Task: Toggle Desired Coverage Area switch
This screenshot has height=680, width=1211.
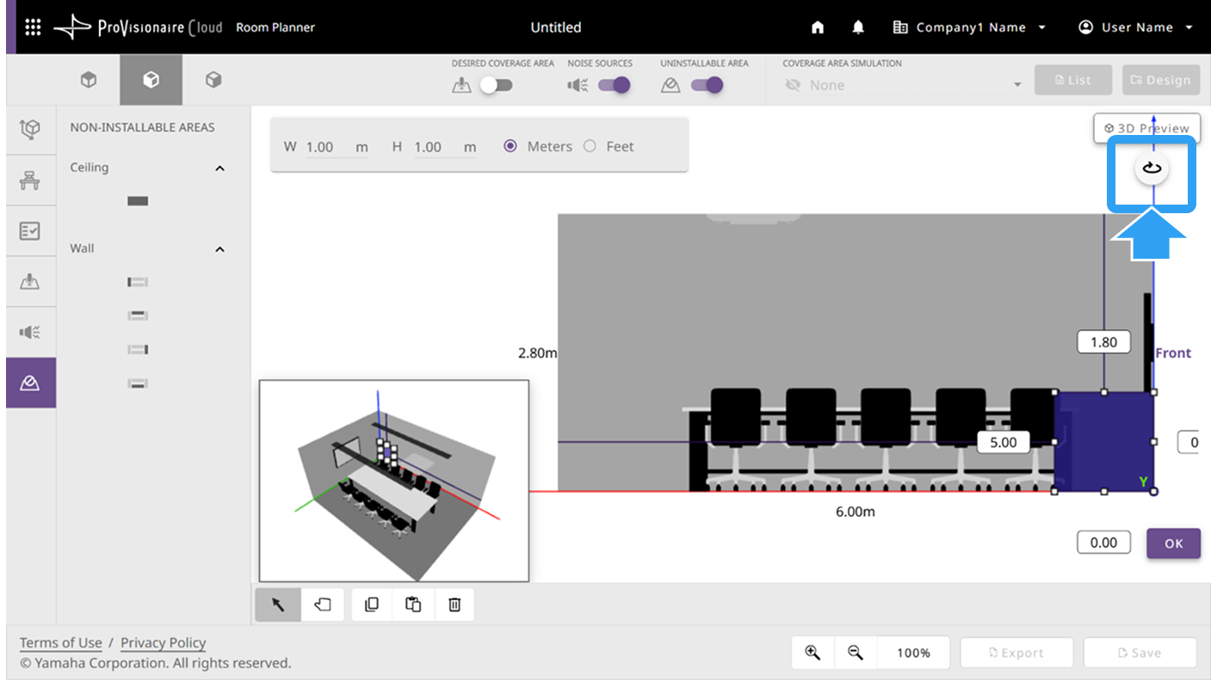Action: [x=496, y=85]
